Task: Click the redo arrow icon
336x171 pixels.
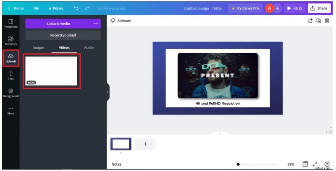Action: coord(87,8)
